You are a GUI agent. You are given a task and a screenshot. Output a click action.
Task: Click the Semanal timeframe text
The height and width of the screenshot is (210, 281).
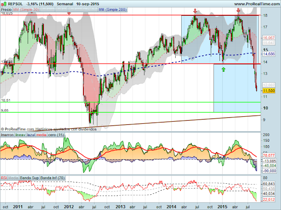(x=65, y=4)
